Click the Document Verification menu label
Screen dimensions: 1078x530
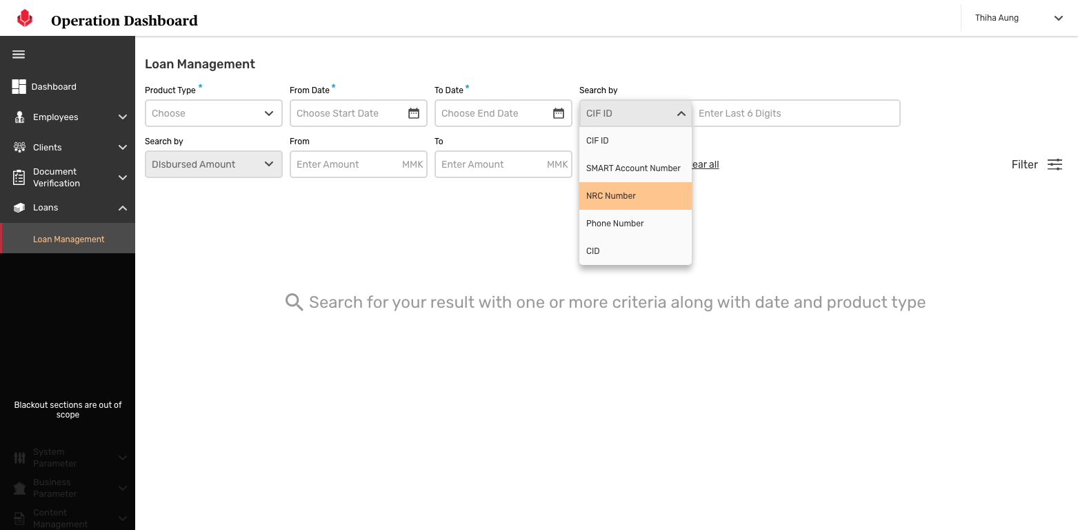[57, 177]
